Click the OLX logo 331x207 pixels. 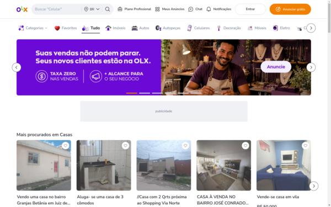(x=22, y=9)
